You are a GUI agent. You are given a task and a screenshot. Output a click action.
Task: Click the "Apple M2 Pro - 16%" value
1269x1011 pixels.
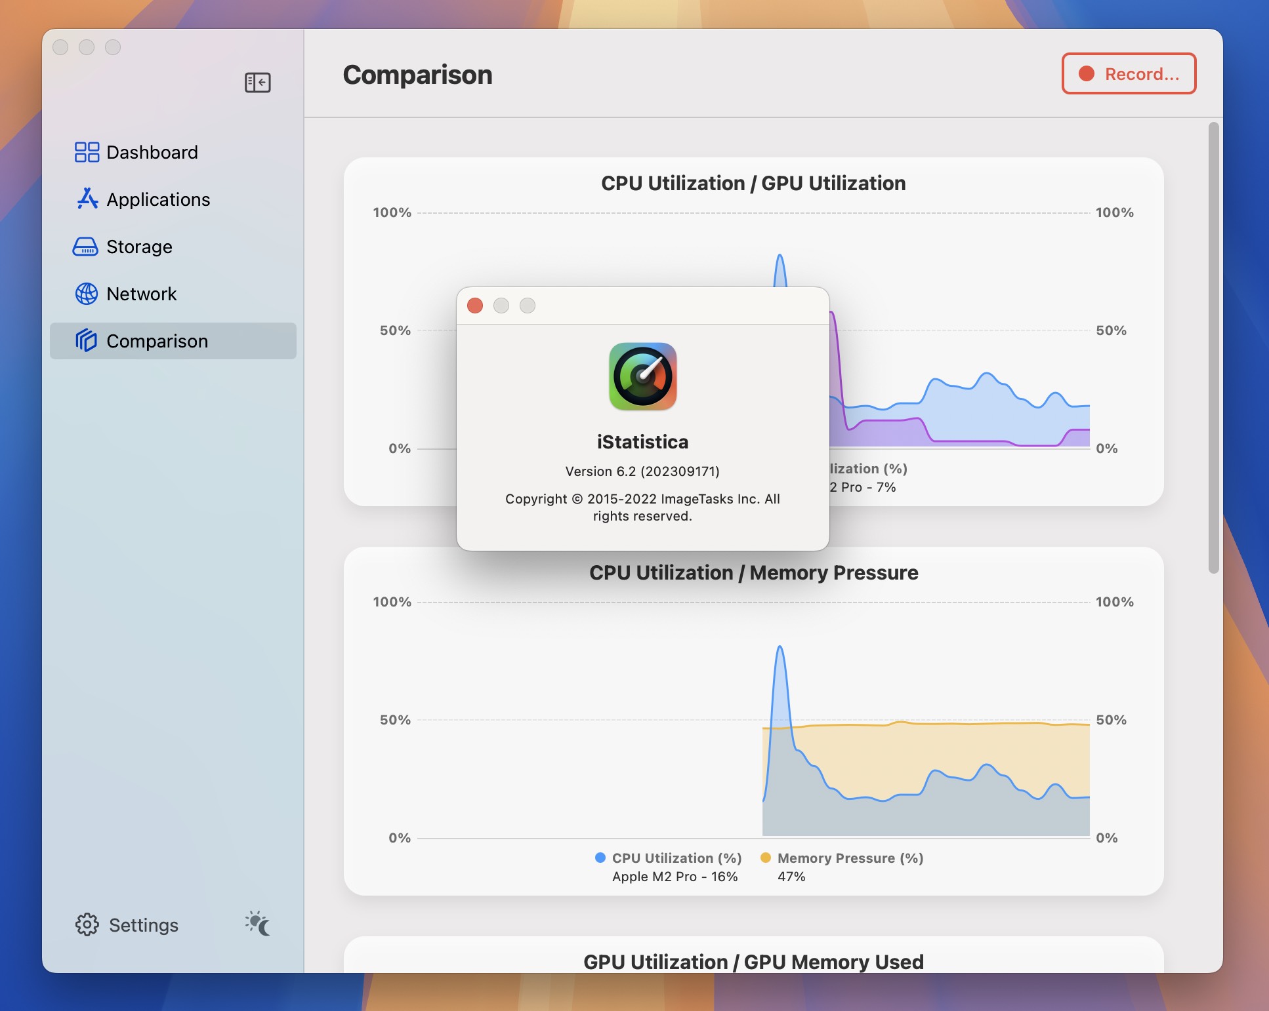pos(675,877)
